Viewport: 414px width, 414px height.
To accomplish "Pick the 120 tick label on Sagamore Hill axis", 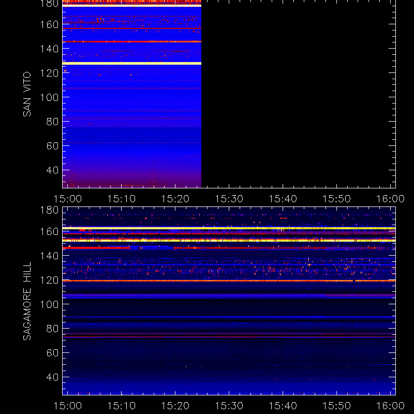I will click(49, 280).
